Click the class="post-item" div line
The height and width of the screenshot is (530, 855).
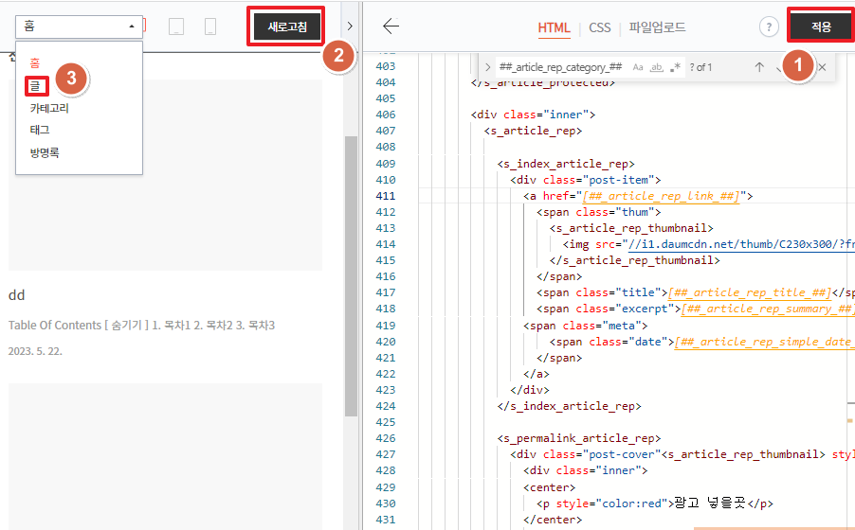pos(586,180)
